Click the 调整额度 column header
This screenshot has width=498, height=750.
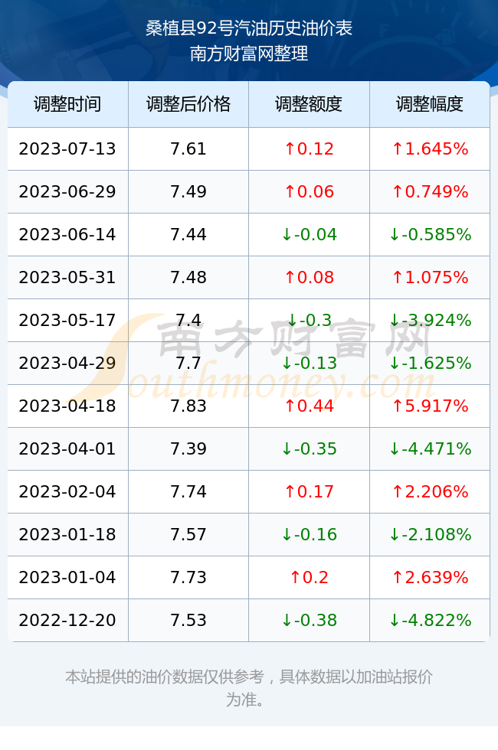(309, 104)
